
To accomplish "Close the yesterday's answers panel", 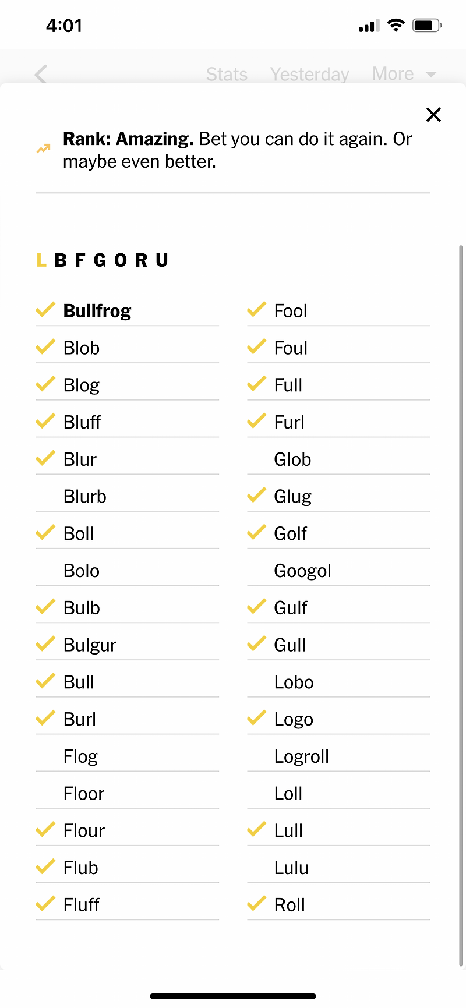I will (433, 115).
